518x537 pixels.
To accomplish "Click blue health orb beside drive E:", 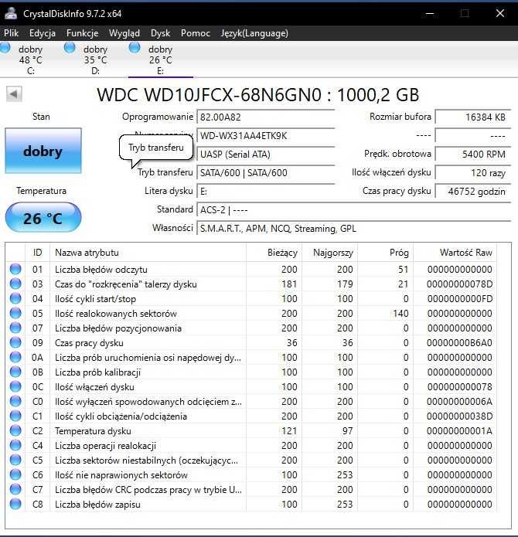I will pos(135,47).
